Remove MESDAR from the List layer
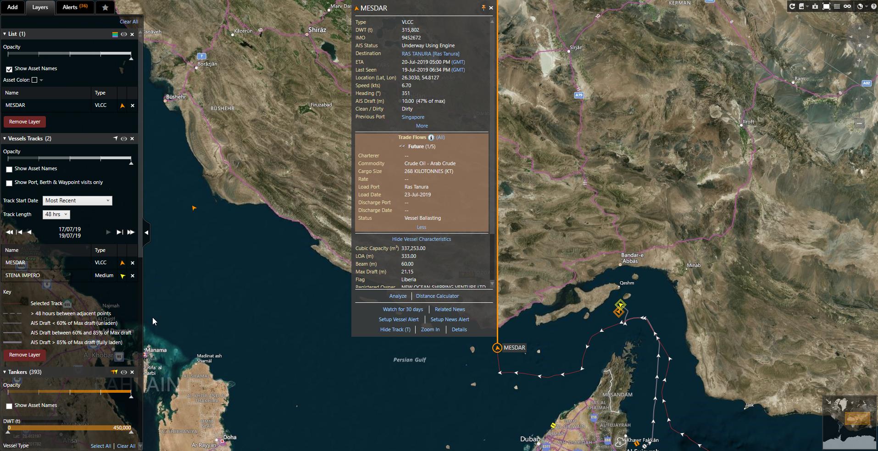878x451 pixels. point(133,106)
